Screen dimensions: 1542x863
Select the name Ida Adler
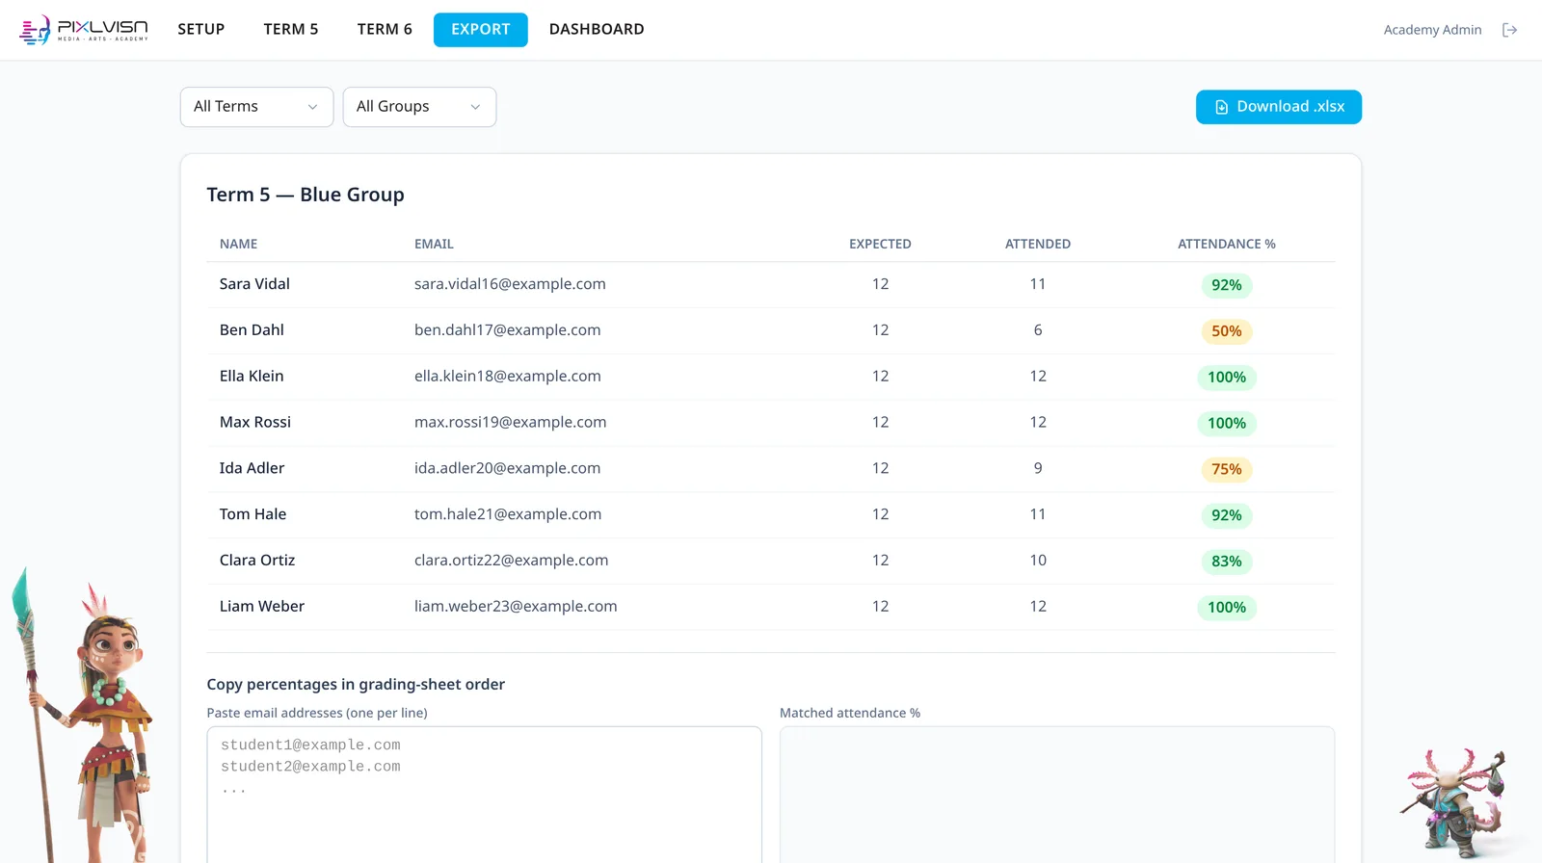click(252, 469)
